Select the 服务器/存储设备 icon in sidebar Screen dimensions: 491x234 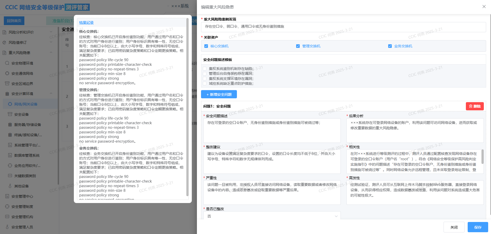[10, 125]
